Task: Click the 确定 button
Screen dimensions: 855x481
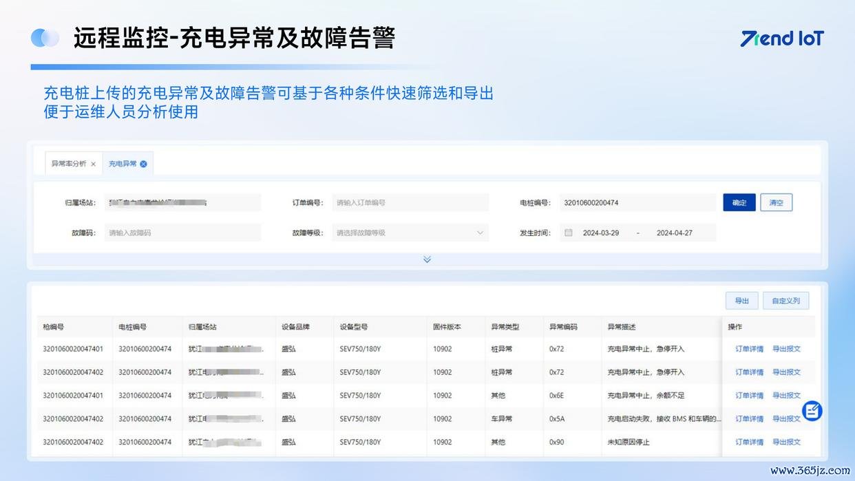Action: (739, 202)
